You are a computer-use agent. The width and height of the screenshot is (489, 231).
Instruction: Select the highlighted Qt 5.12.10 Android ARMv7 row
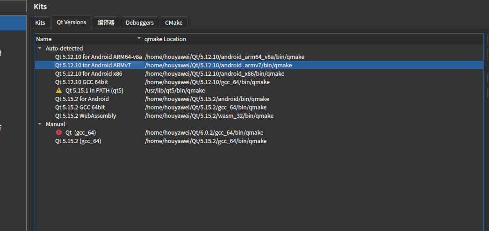pos(93,65)
